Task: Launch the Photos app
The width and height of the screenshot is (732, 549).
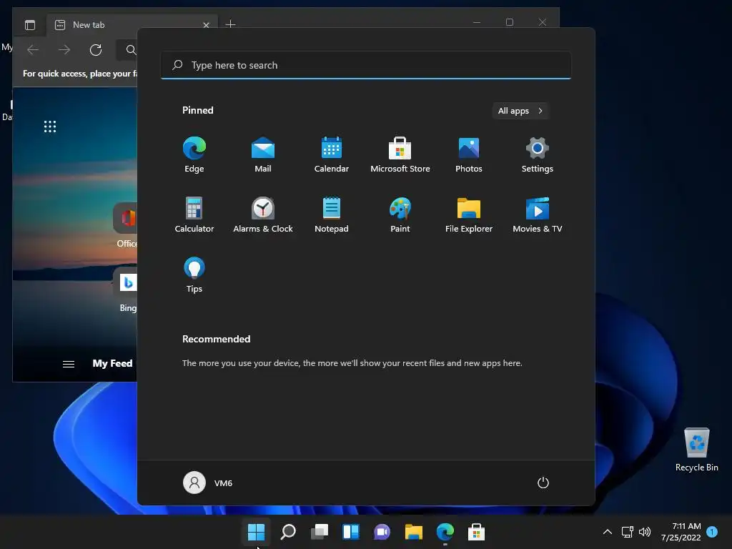Action: click(469, 154)
